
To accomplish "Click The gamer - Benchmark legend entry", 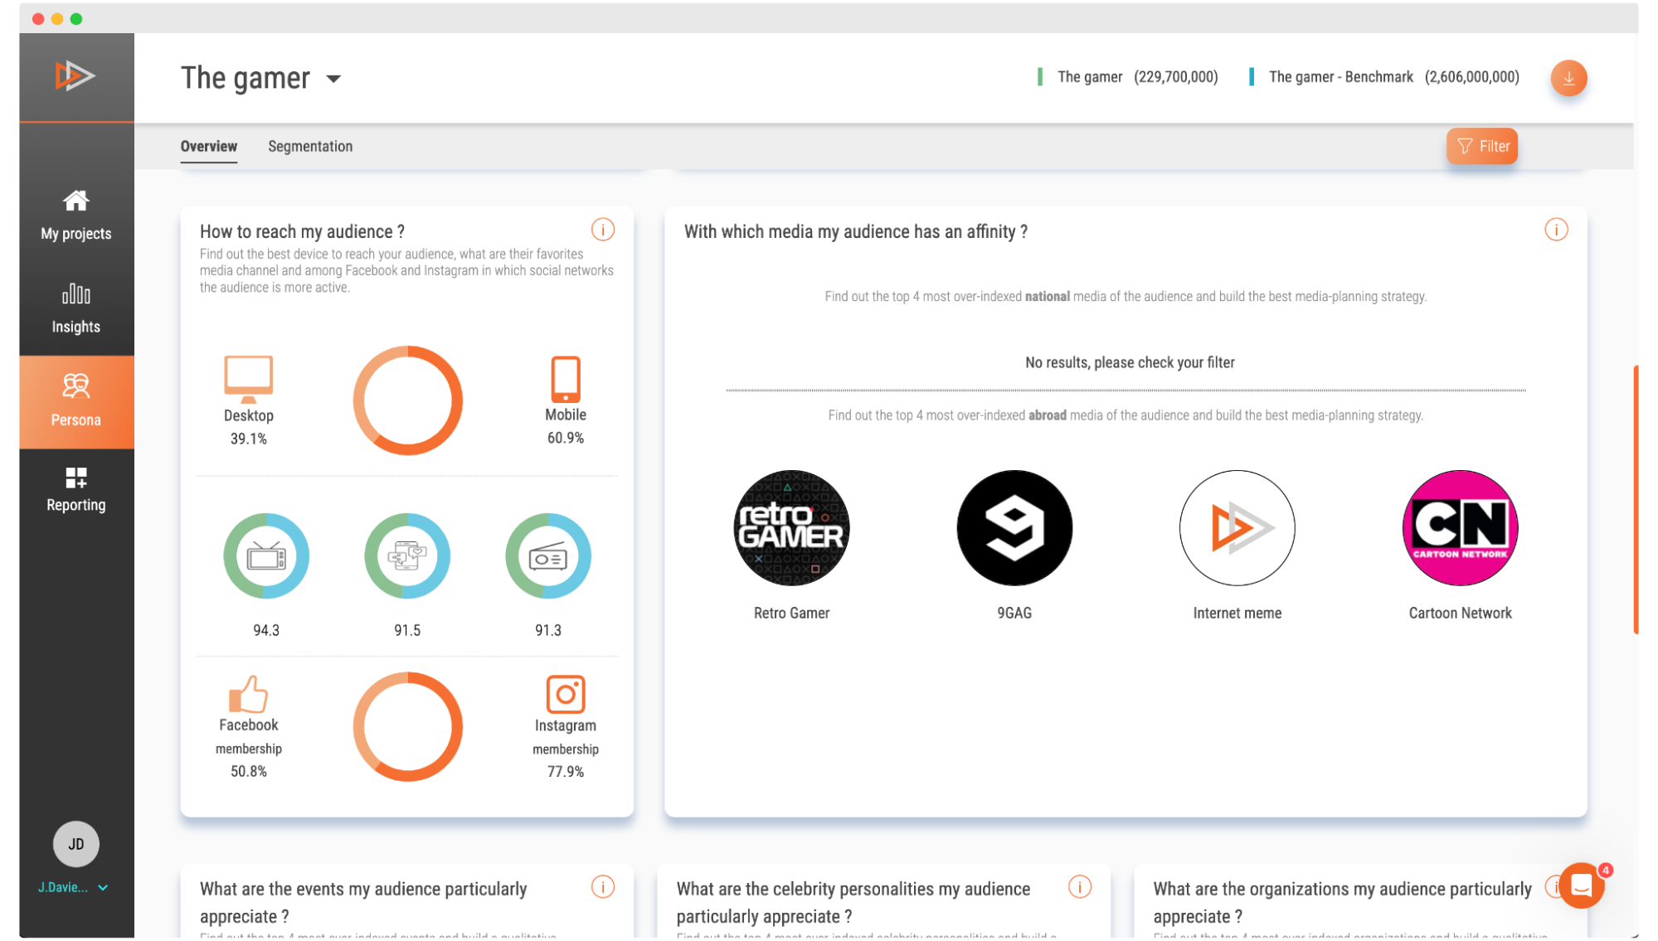I will (x=1384, y=77).
